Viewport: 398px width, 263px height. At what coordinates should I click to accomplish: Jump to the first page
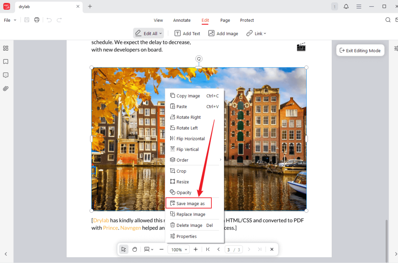(x=208, y=249)
